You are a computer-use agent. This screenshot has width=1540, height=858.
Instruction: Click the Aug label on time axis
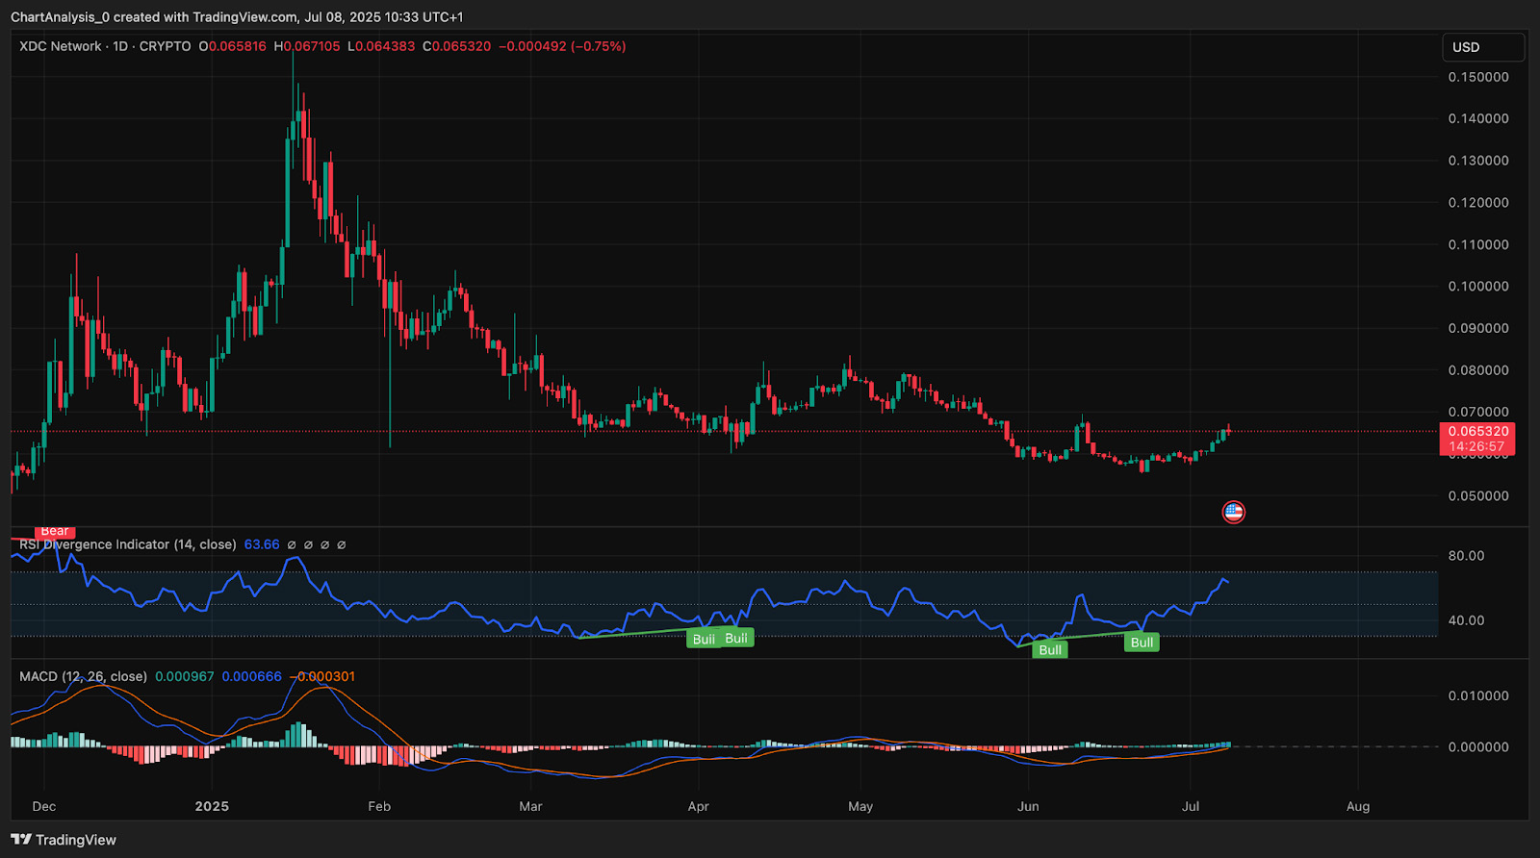pos(1358,806)
